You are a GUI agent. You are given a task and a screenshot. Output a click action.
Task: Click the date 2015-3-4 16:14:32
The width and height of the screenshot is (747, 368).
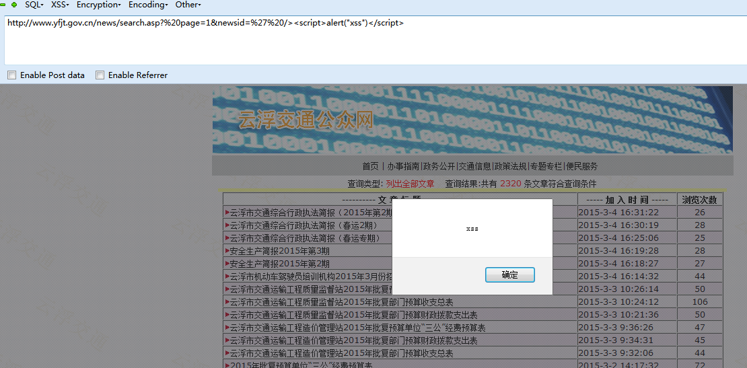click(618, 277)
